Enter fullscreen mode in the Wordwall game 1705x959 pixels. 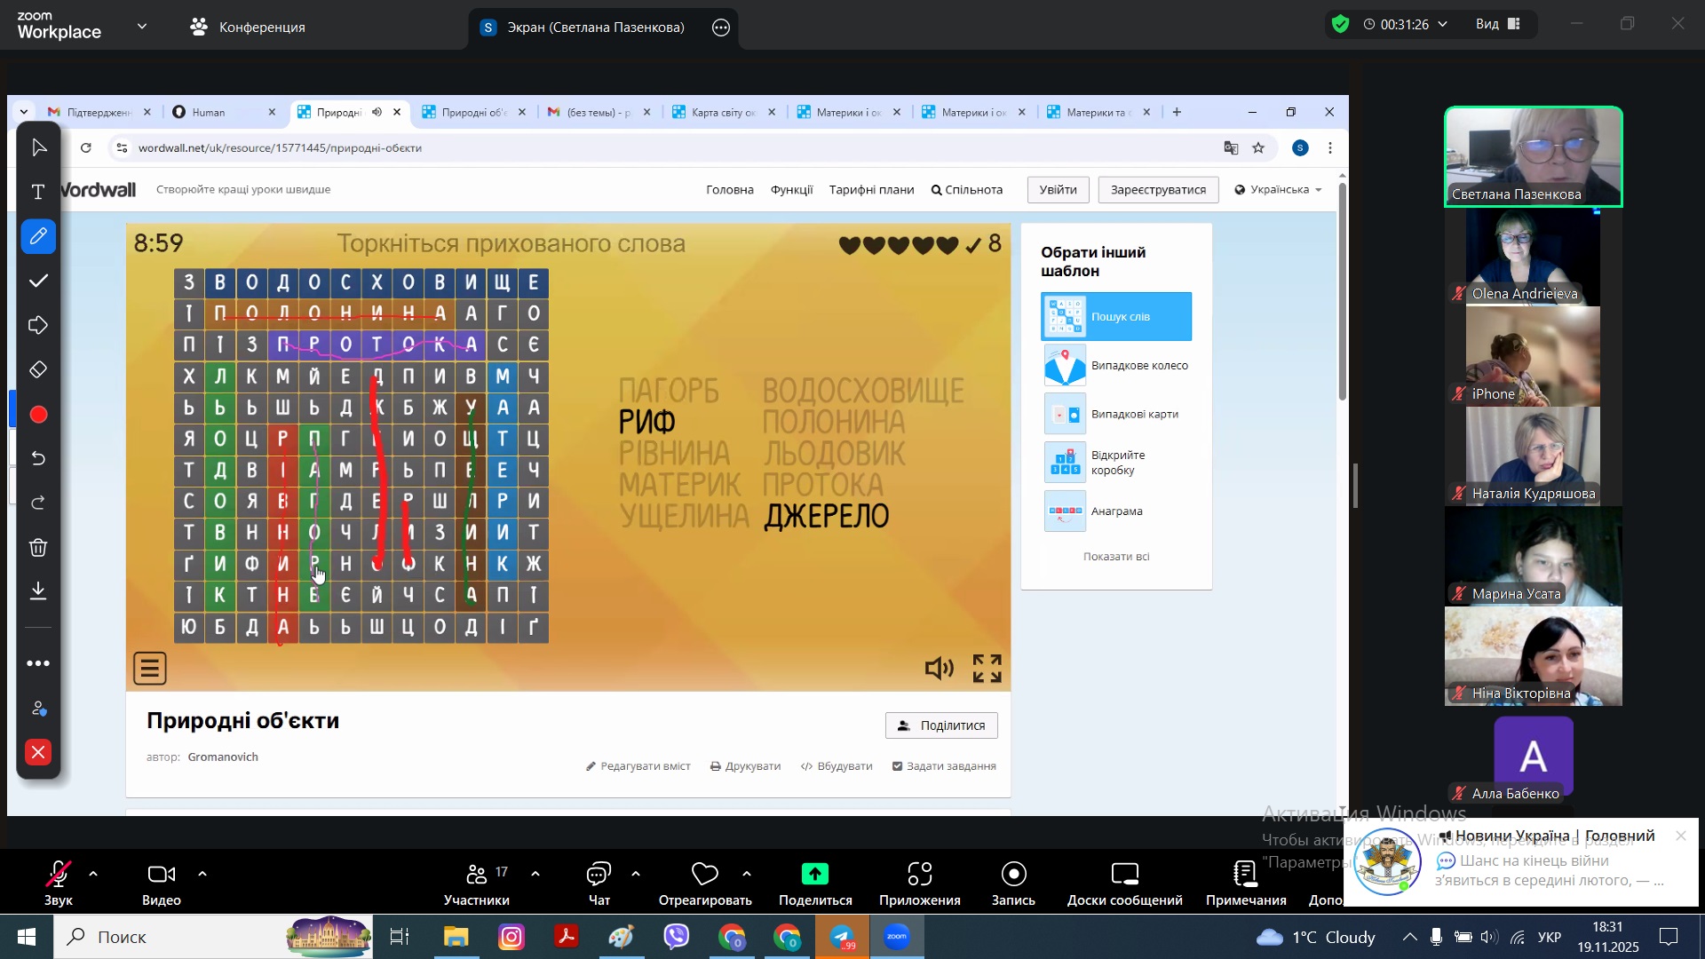(x=987, y=669)
